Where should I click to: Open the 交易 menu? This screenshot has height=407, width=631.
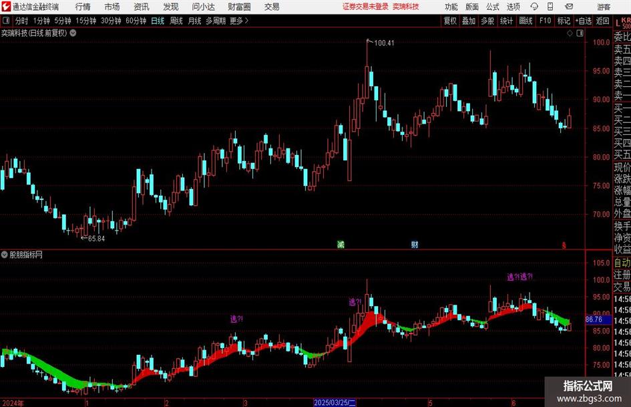[272, 7]
